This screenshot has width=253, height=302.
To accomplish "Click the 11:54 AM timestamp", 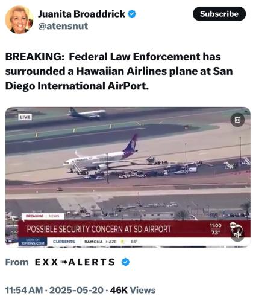I will [x=24, y=290].
